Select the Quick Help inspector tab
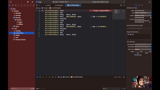Image resolution: width=160 pixels, height=90 pixels. [142, 5]
